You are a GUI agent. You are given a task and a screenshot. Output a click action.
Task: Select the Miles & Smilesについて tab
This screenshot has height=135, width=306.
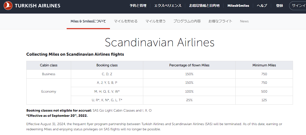[88, 21]
